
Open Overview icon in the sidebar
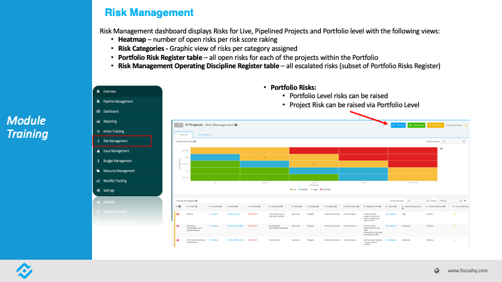(x=98, y=91)
